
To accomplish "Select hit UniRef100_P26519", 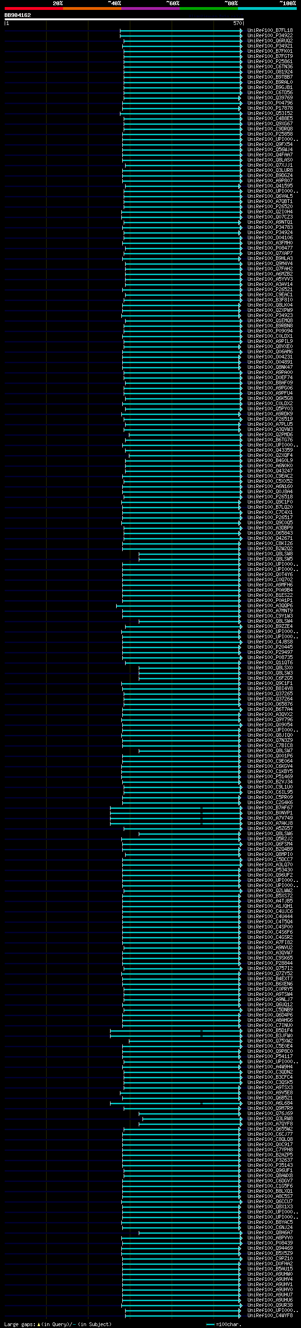I will 270,419.
